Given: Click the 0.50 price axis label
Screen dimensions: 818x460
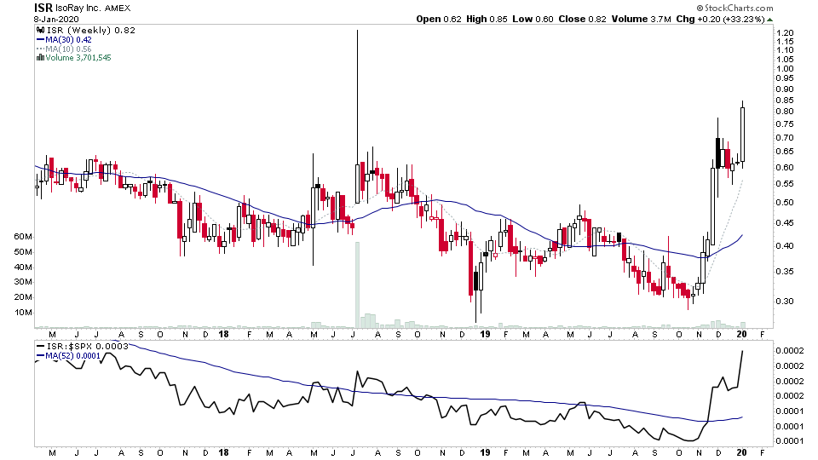Looking at the screenshot, I should (785, 203).
